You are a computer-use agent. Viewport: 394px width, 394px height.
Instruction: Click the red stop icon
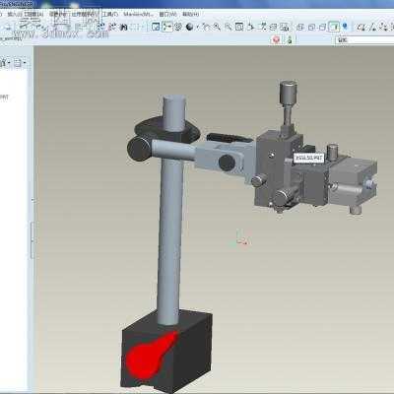(x=277, y=39)
